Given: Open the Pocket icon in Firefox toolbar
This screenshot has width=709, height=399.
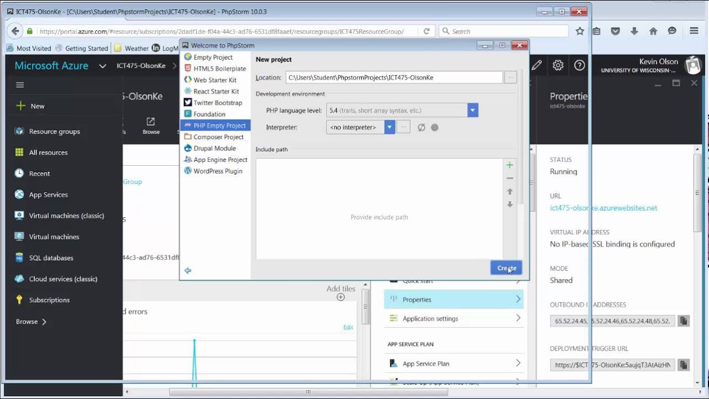Looking at the screenshot, I should tap(615, 31).
